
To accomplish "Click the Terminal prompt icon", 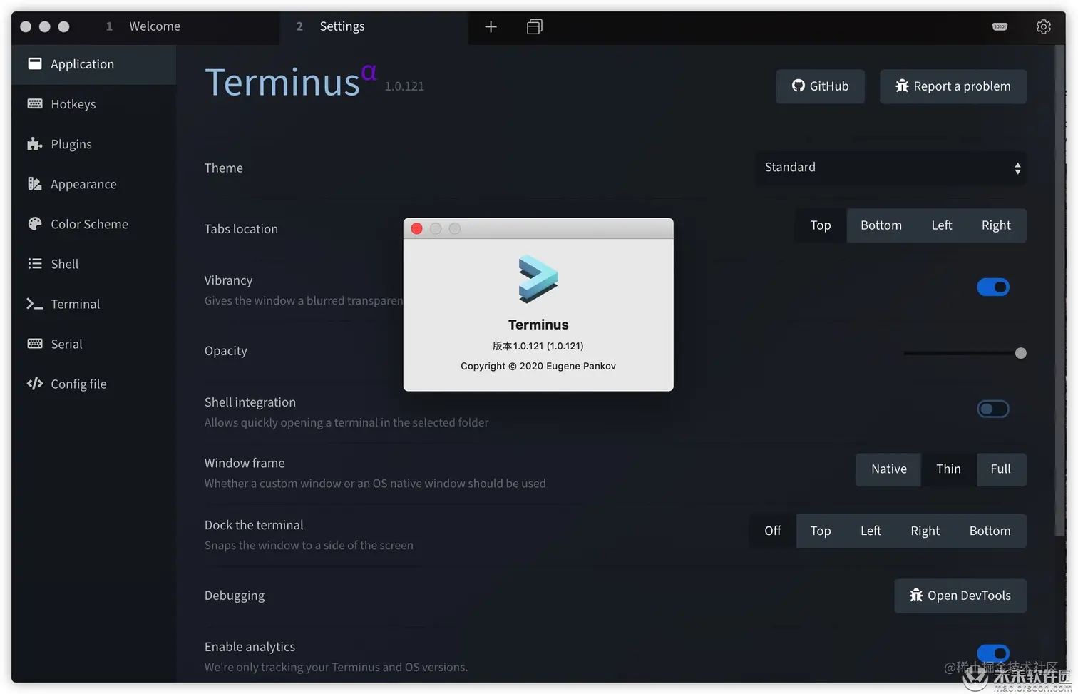I will click(34, 304).
